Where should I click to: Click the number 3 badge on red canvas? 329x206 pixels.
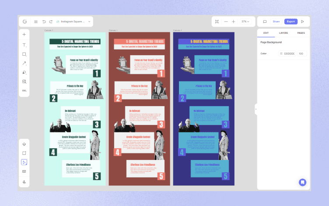coord(161,124)
